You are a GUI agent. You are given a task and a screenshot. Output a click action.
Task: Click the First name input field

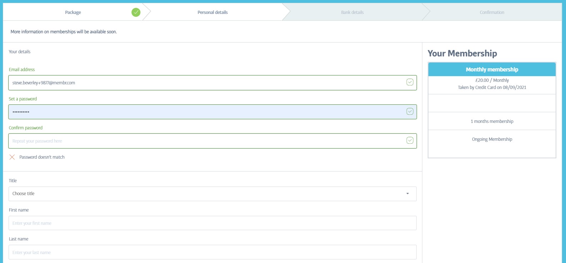click(213, 223)
